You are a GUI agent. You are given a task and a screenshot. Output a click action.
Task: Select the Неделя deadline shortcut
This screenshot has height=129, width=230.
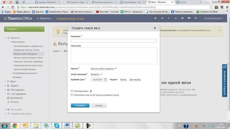[114, 80]
